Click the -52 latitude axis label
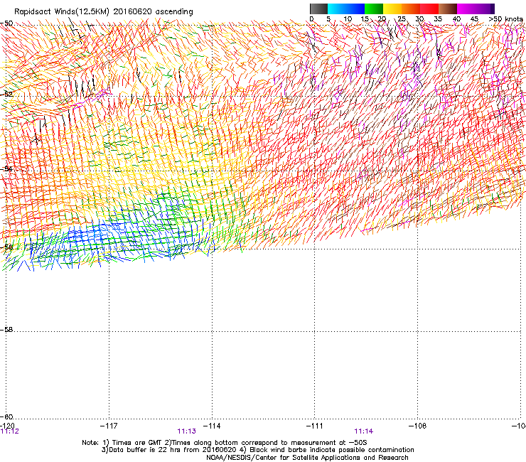Image resolution: width=526 pixels, height=462 pixels. pyautogui.click(x=6, y=94)
